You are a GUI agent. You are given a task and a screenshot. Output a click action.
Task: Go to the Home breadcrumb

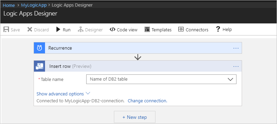(x=9, y=5)
